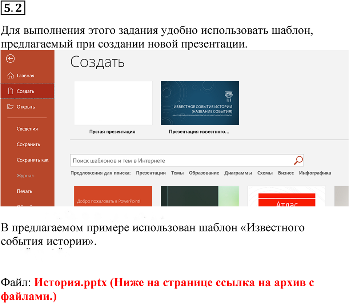Click the Инфографика search suggestion
349x303 pixels.
point(315,173)
